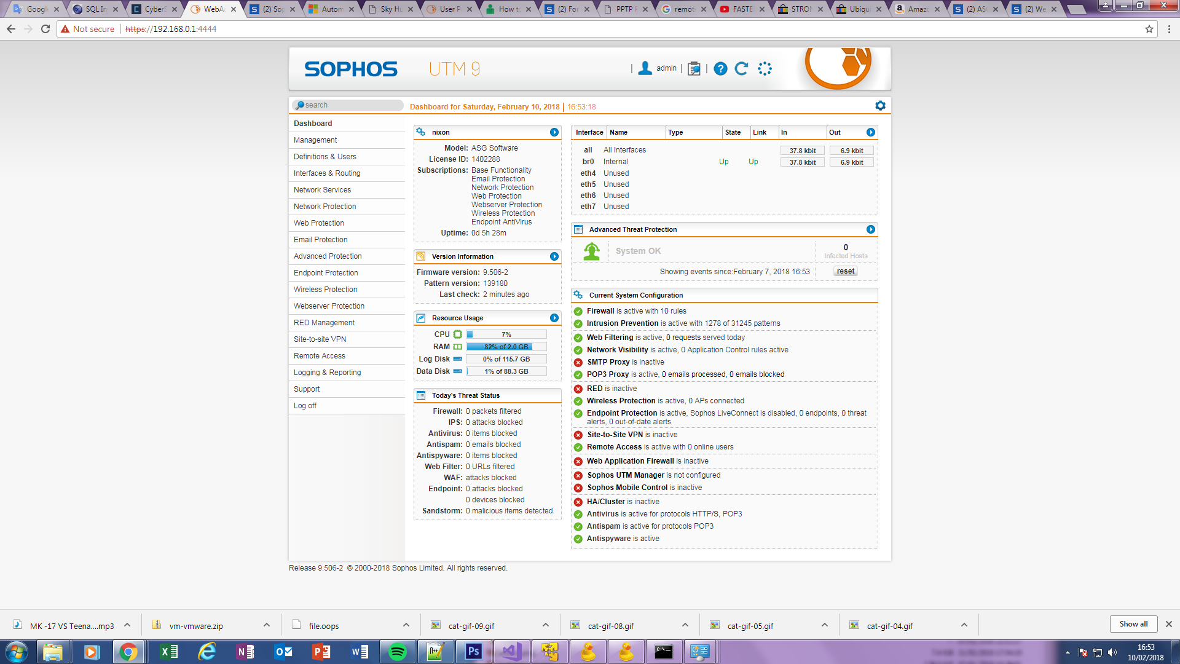Click the sidebar search field
Image resolution: width=1180 pixels, height=664 pixels.
(347, 105)
